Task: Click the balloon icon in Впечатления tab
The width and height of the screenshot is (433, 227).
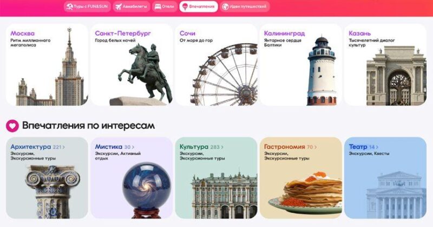Action: point(185,6)
